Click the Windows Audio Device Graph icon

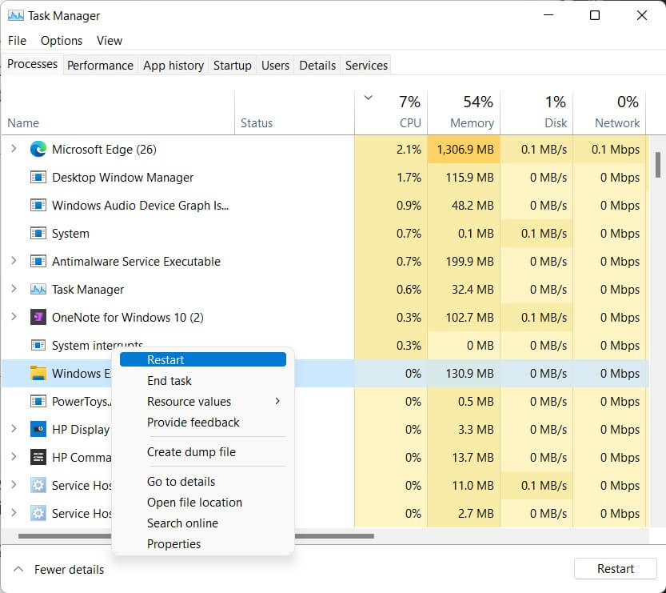point(38,206)
